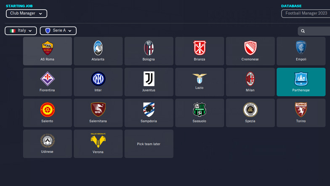The image size is (330, 186).
Task: Click the Pick team later button
Action: coord(149,144)
